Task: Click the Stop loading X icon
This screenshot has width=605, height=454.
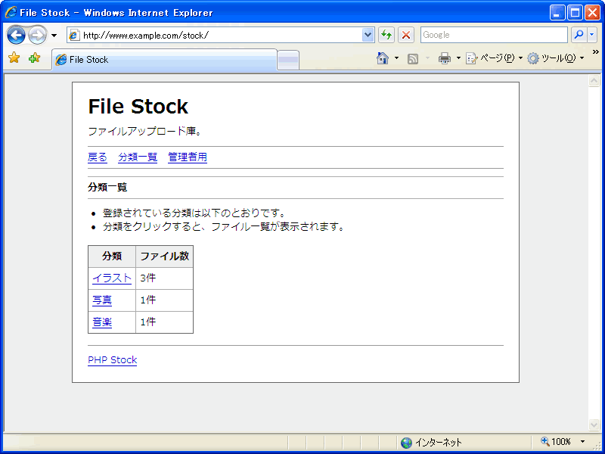Action: pos(406,35)
